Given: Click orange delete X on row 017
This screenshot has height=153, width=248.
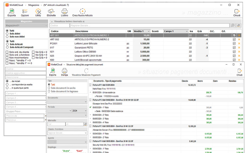Looking at the screenshot, I should click(239, 48).
